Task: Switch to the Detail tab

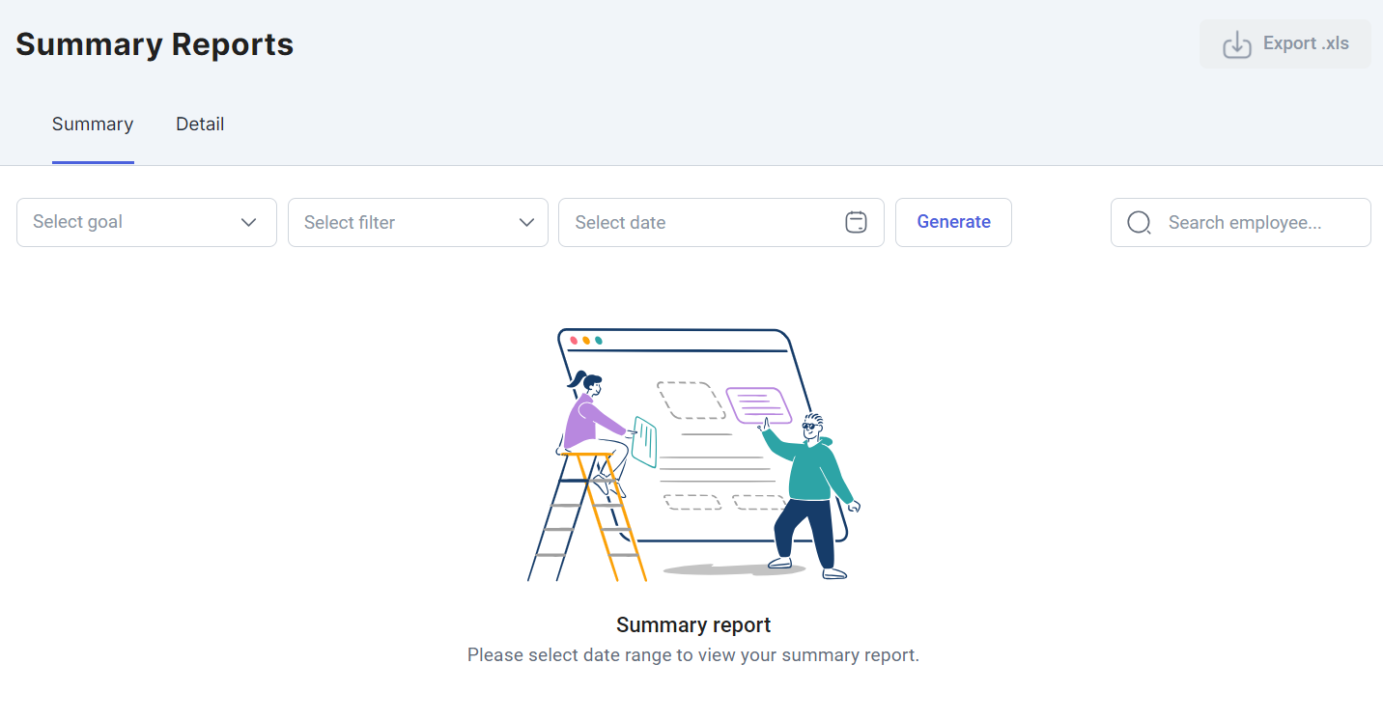Action: [200, 124]
